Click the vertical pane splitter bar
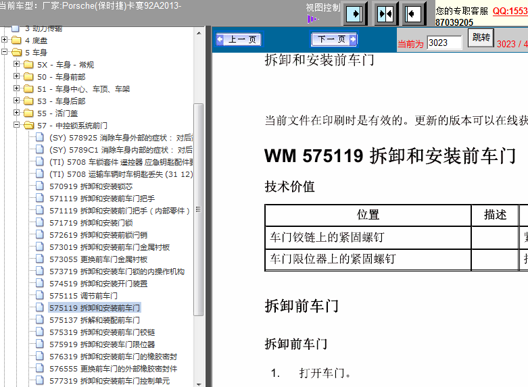The image size is (528, 387). click(208, 206)
